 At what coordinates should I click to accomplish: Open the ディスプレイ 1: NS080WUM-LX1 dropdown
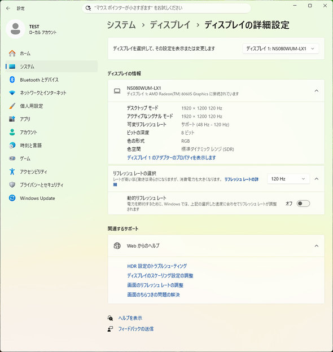(x=281, y=49)
